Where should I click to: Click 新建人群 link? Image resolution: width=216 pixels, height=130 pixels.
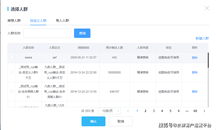click(202, 38)
